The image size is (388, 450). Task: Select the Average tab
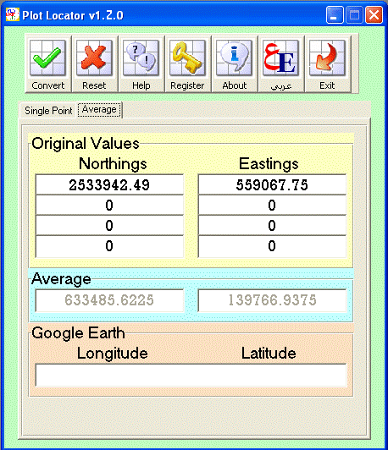pyautogui.click(x=99, y=109)
